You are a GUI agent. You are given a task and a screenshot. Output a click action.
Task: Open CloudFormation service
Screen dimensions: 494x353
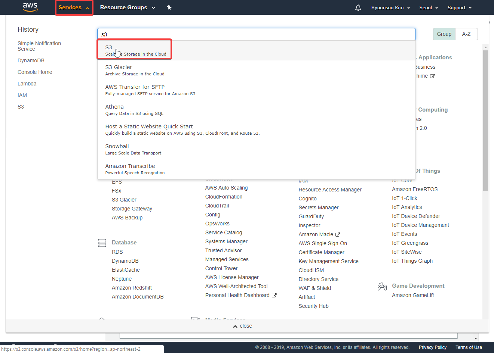click(224, 197)
